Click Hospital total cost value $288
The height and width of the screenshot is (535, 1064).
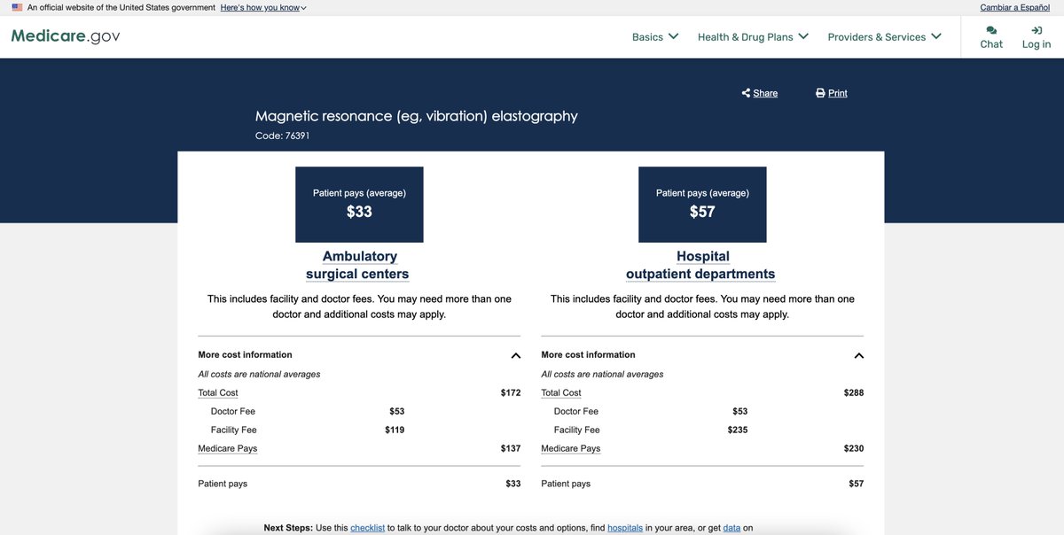(x=854, y=392)
